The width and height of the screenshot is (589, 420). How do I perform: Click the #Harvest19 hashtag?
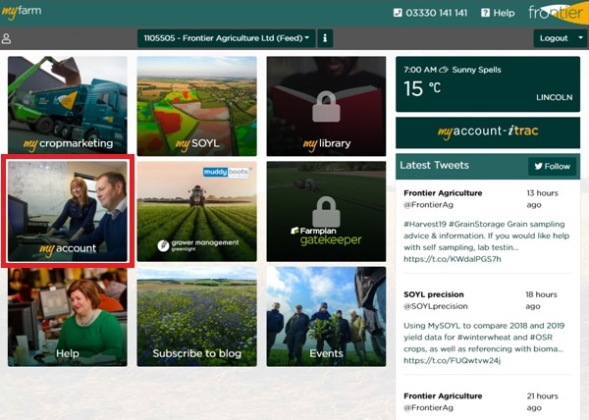click(425, 224)
